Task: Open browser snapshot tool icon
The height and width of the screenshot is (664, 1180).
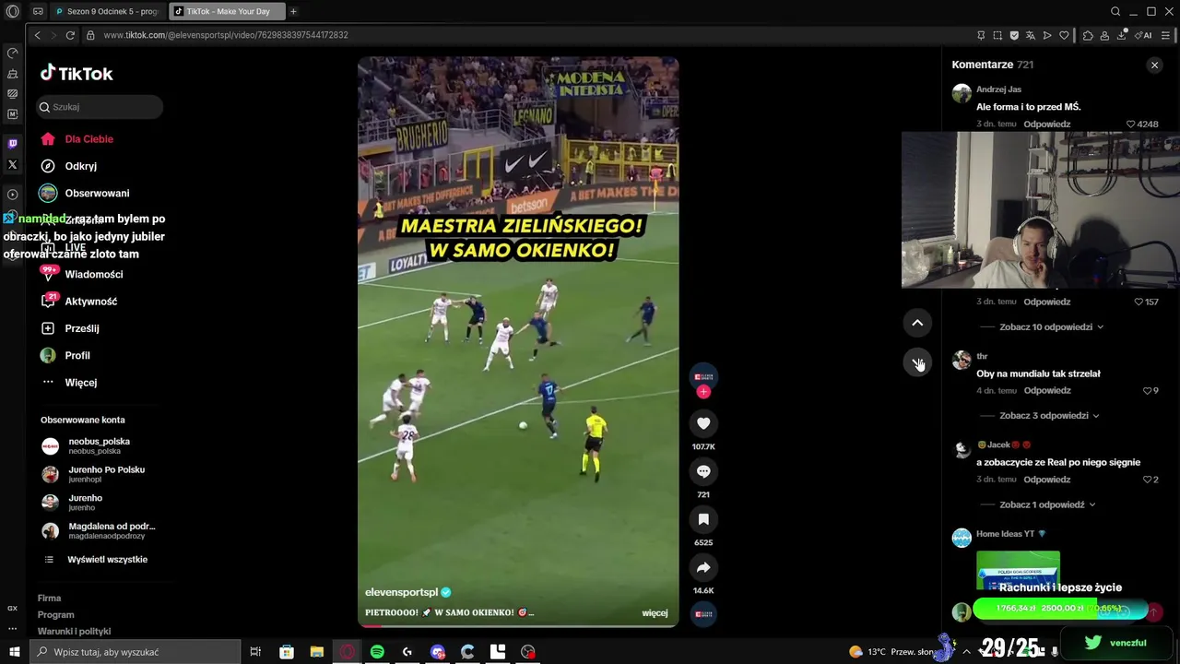Action: [997, 35]
